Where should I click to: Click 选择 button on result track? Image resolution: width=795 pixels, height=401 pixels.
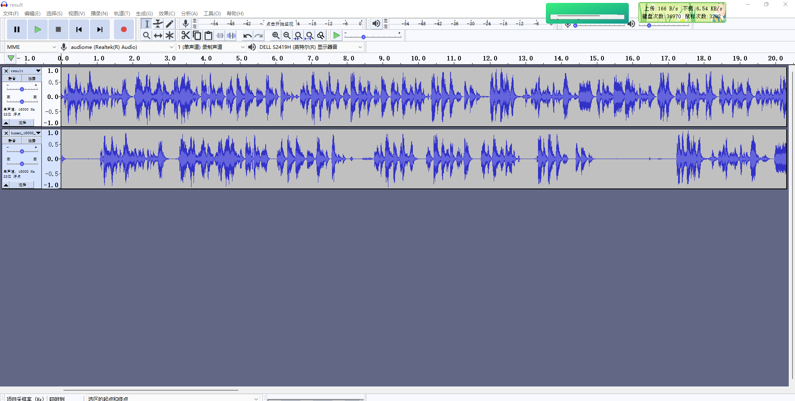pos(22,123)
